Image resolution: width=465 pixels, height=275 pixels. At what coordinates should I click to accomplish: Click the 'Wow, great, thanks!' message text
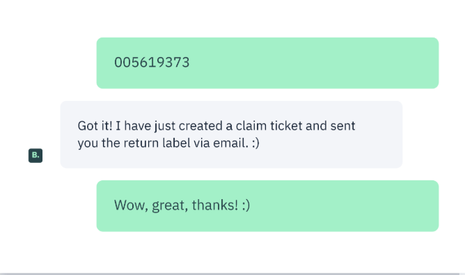click(x=182, y=205)
